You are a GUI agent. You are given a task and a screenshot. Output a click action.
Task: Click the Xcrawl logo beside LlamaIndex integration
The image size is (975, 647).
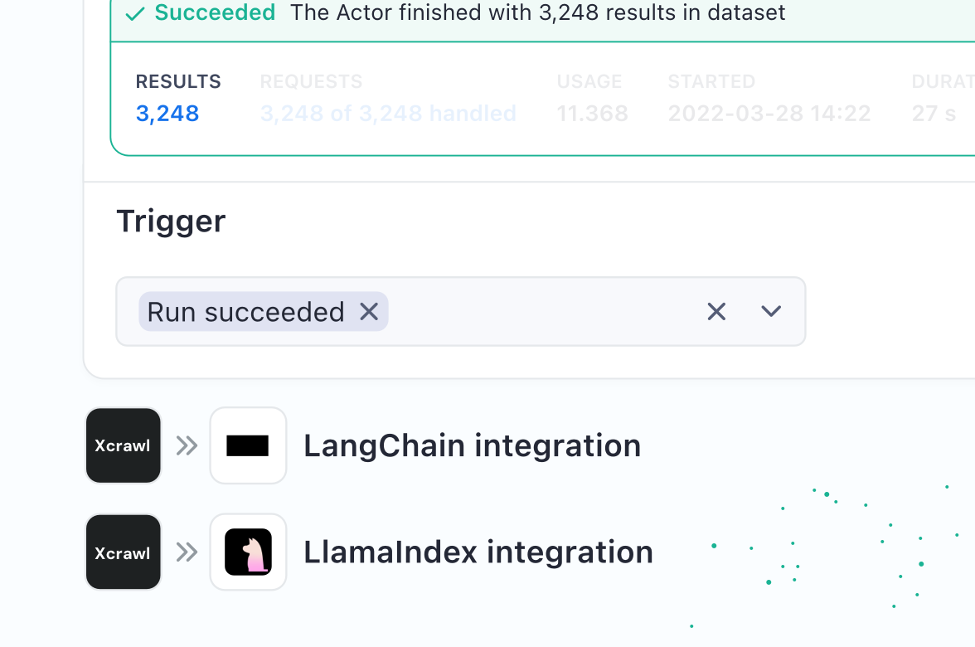pyautogui.click(x=123, y=552)
